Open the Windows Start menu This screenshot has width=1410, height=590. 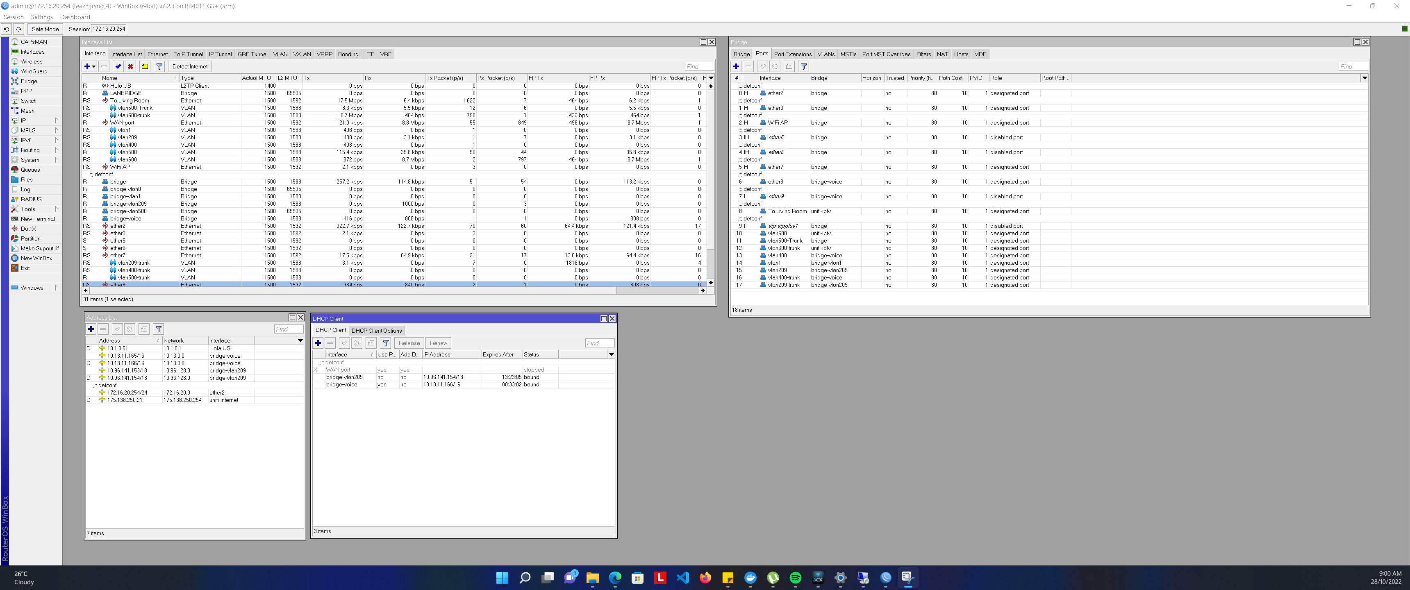(502, 577)
